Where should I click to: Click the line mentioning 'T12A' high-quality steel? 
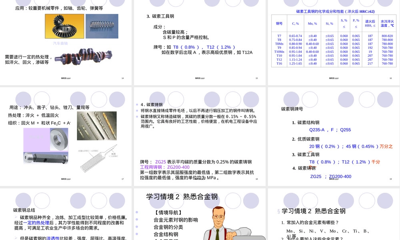(207, 52)
